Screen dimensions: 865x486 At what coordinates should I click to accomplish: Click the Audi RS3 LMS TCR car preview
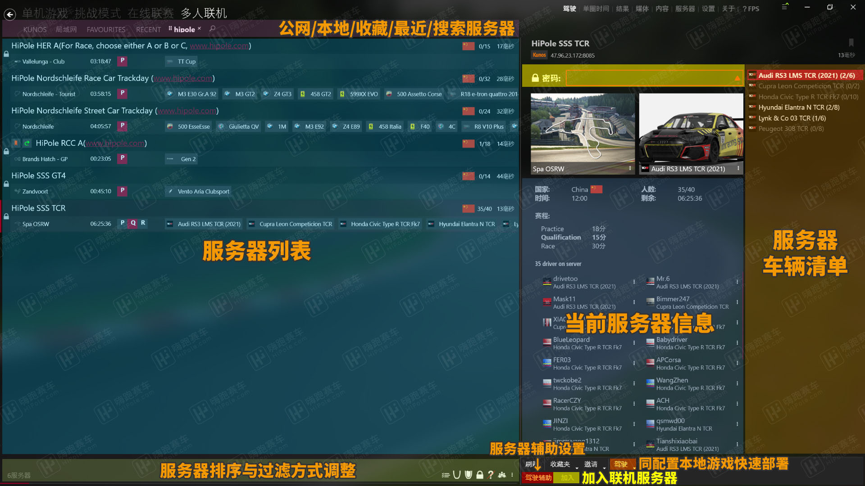click(x=691, y=134)
